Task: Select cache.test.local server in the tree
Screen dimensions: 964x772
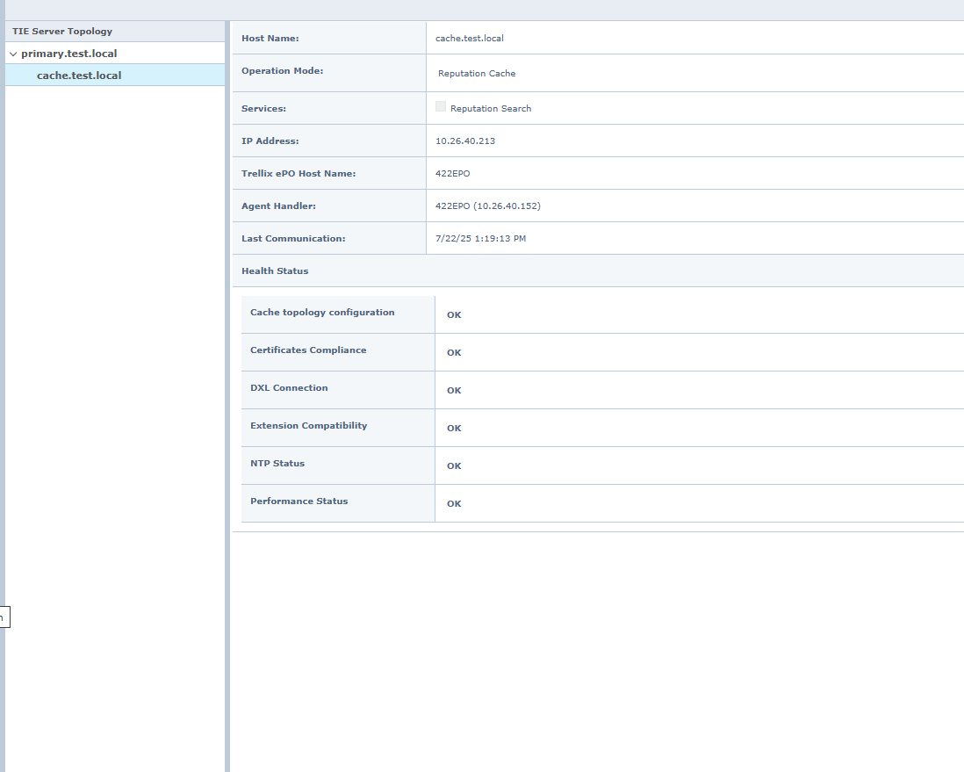Action: (79, 76)
